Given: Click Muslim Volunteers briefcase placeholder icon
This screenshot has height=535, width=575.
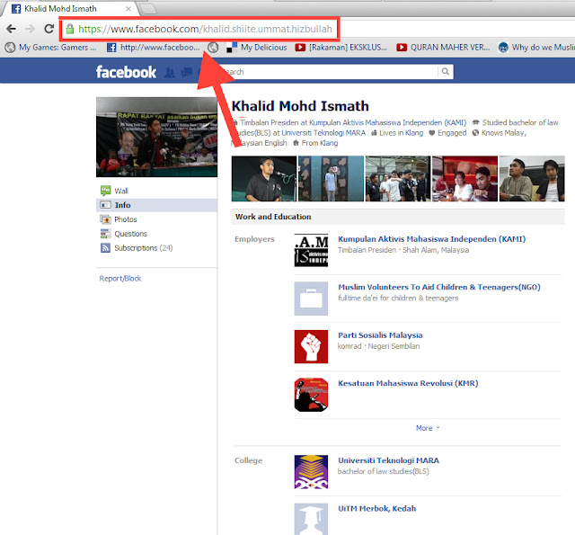Looking at the screenshot, I should [311, 299].
